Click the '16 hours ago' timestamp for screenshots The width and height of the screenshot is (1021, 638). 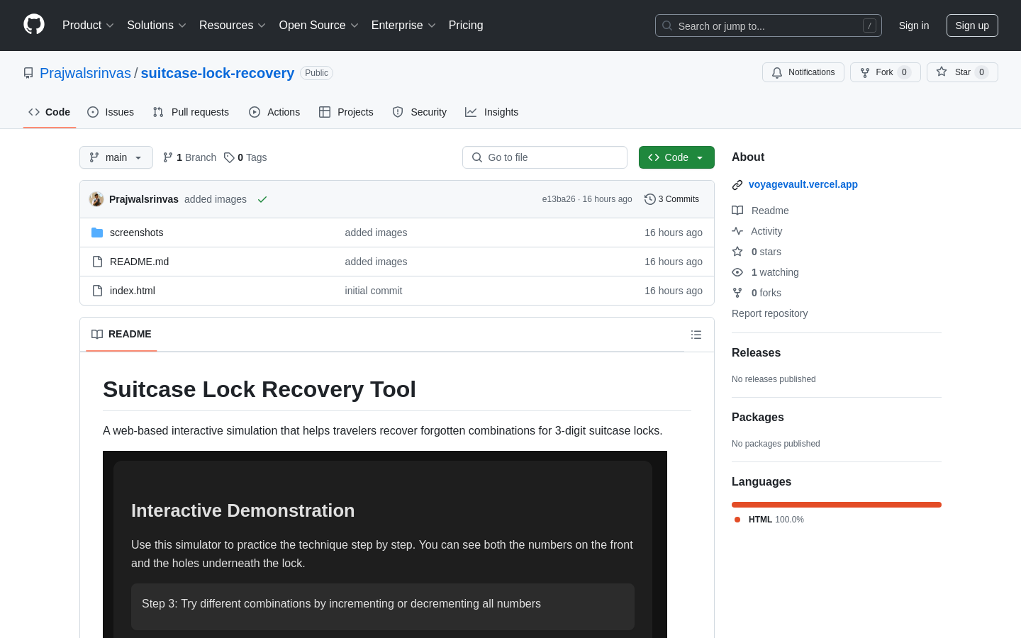tap(674, 233)
